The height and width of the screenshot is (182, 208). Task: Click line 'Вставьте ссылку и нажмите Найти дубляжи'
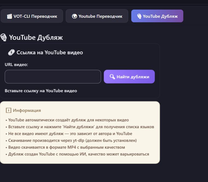point(81,127)
